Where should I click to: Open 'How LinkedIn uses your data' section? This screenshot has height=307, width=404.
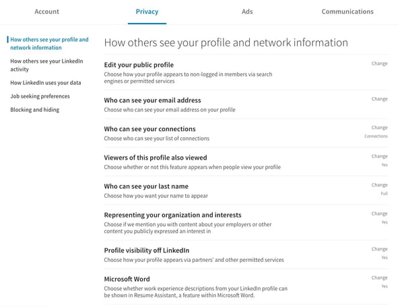(46, 83)
